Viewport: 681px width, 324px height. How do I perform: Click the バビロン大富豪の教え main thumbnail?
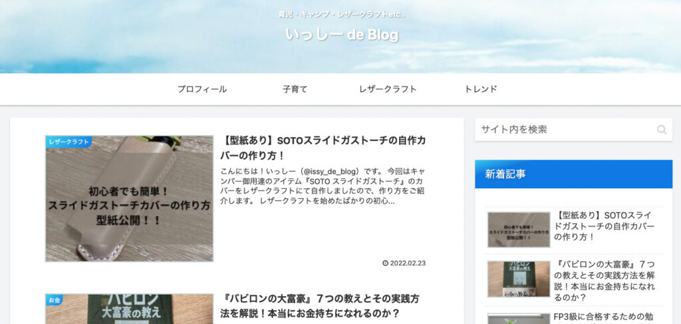pyautogui.click(x=130, y=309)
